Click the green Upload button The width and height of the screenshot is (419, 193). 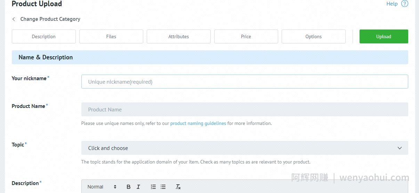[384, 36]
